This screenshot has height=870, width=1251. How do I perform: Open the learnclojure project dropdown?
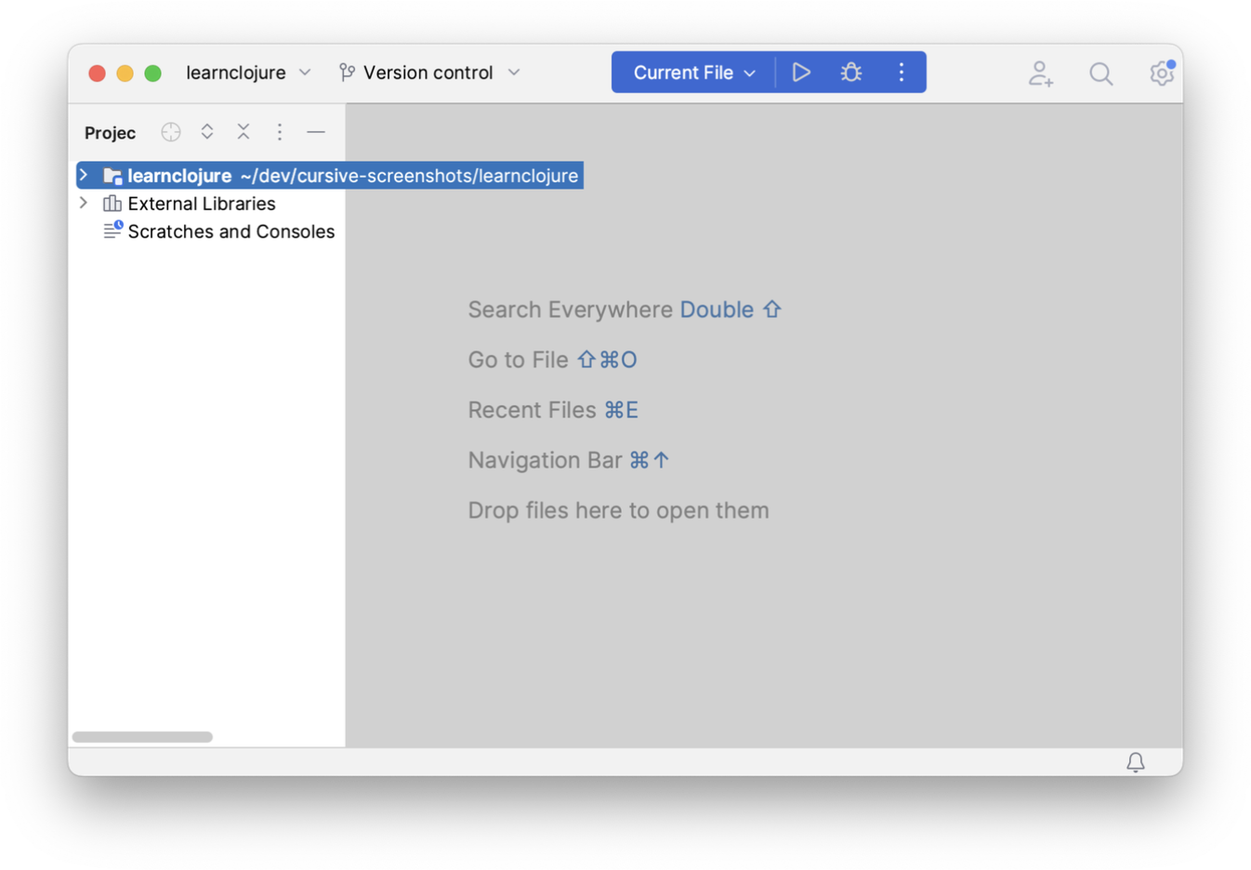click(x=248, y=72)
